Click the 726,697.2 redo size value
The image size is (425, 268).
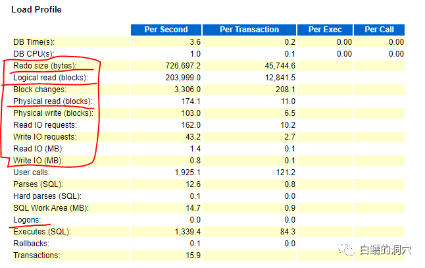click(x=182, y=66)
